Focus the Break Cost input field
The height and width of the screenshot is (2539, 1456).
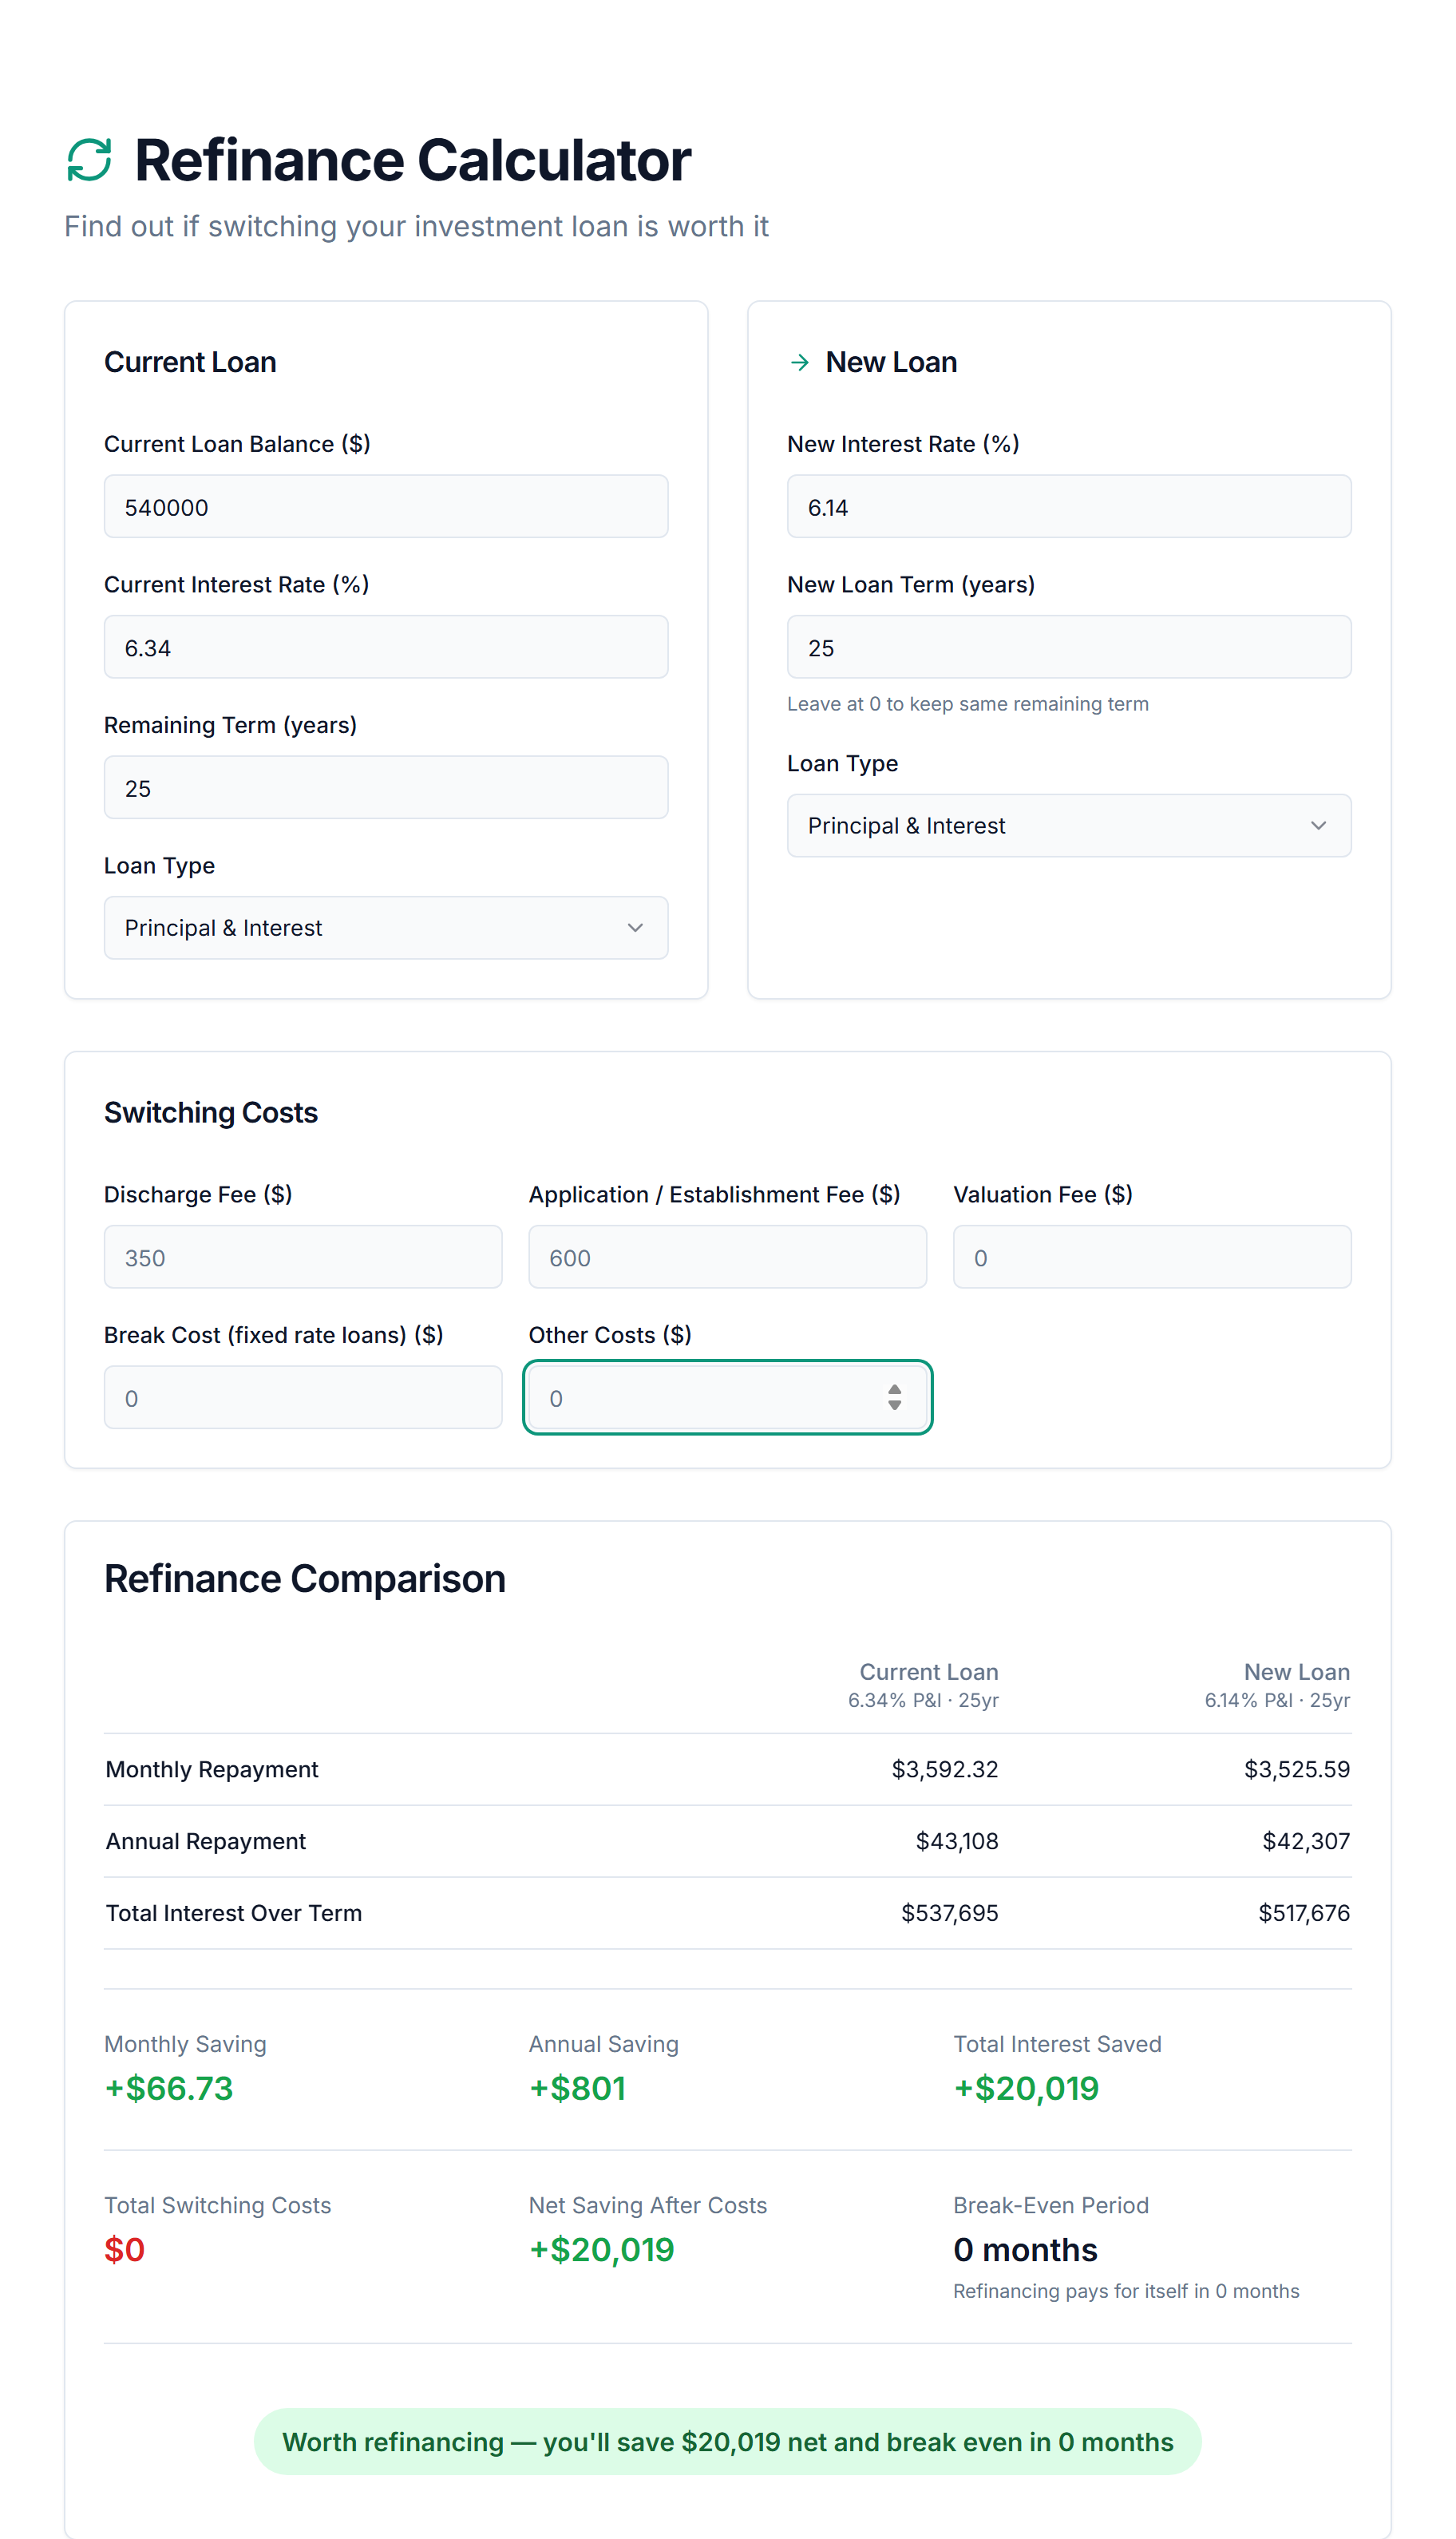click(x=302, y=1397)
